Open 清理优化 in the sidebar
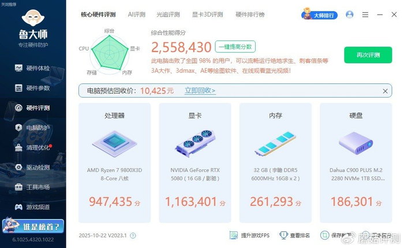 (32, 147)
